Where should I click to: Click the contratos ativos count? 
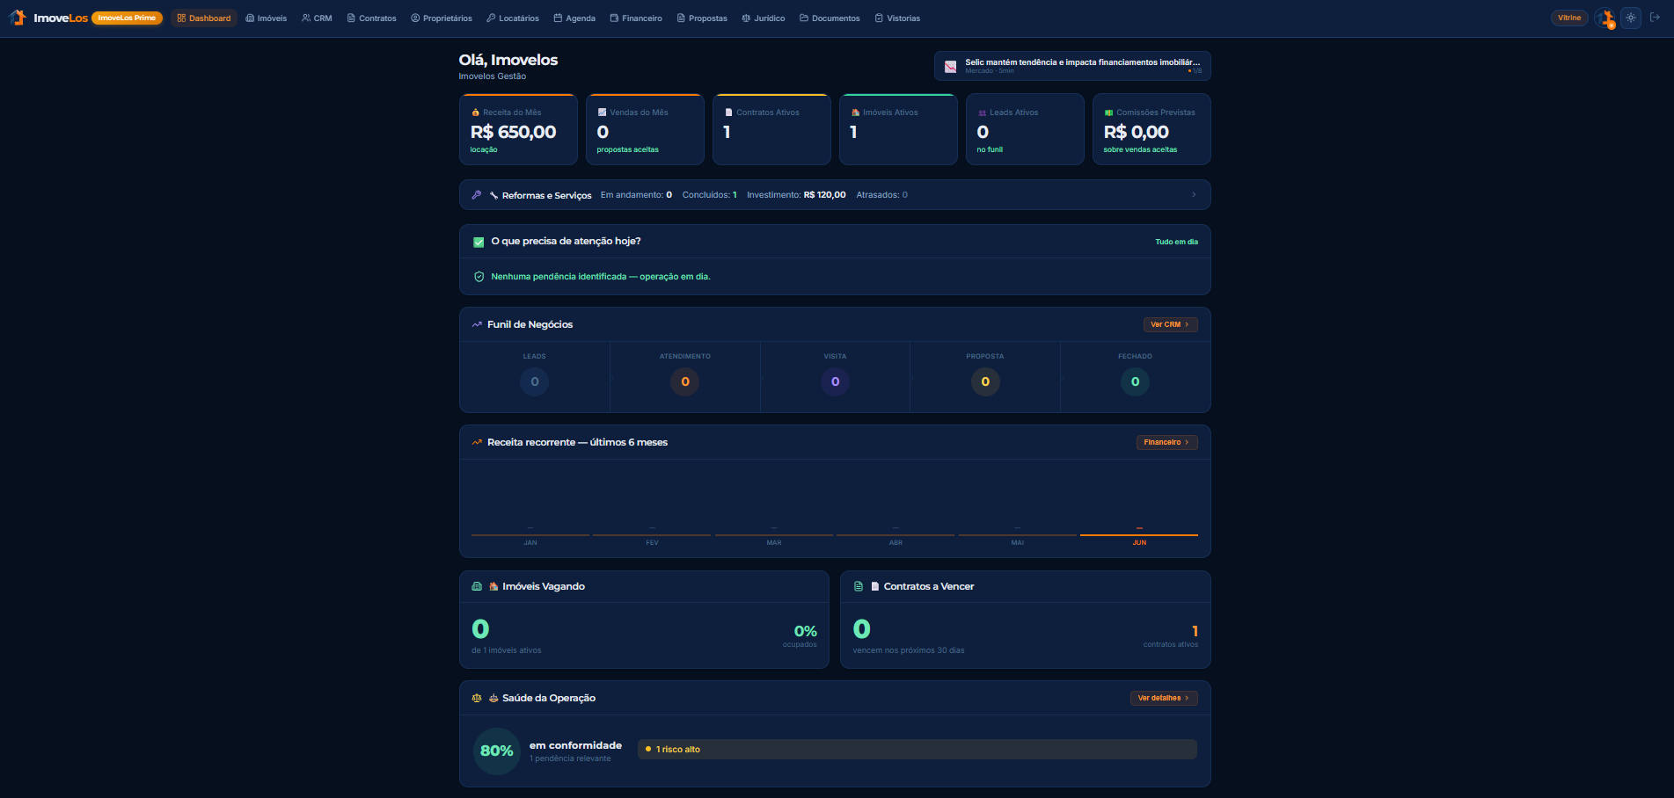click(x=1195, y=631)
